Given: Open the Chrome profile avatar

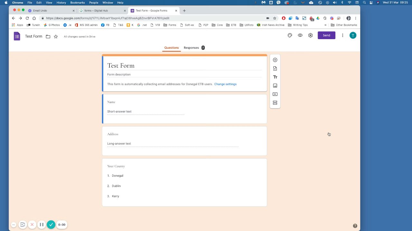Looking at the screenshot, I should [348, 18].
